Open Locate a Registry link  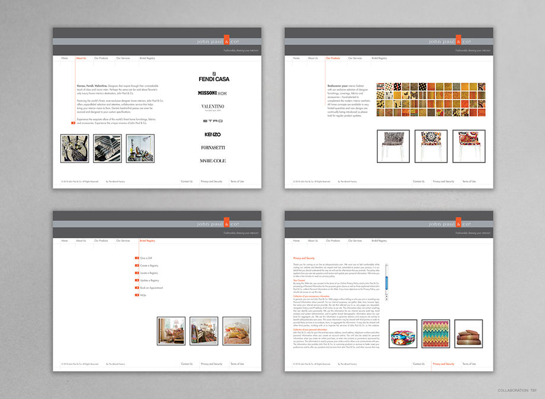(149, 273)
